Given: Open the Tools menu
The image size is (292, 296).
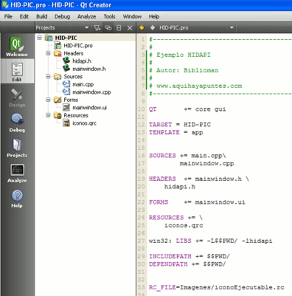Looking at the screenshot, I should pyautogui.click(x=109, y=16).
